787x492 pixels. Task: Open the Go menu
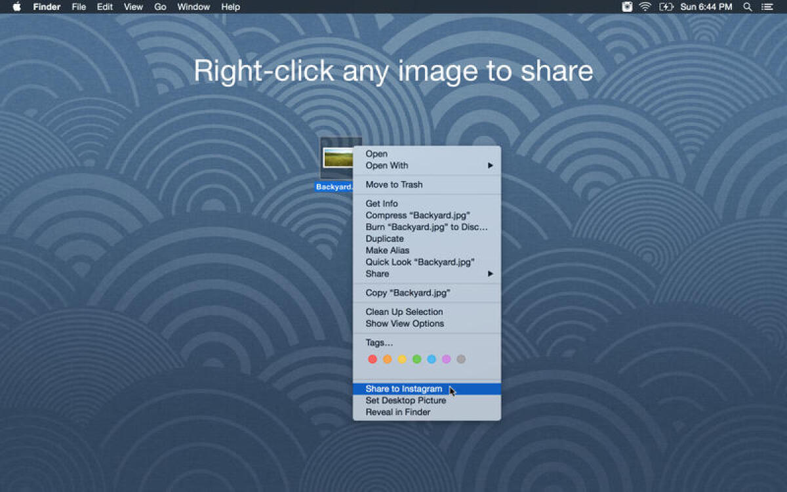tap(160, 7)
